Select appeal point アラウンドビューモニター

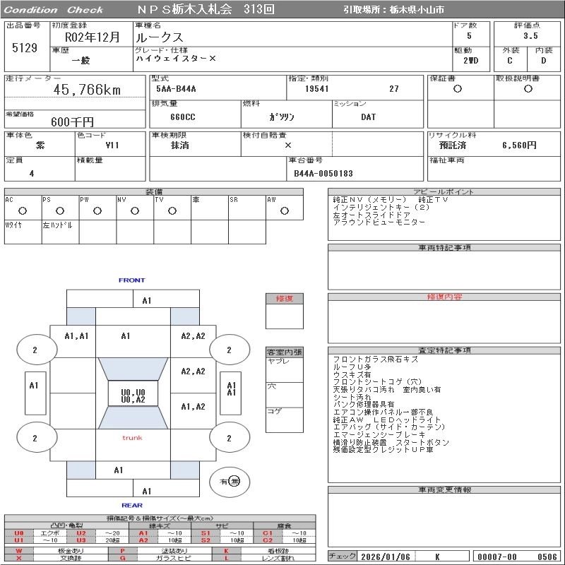[x=379, y=222]
